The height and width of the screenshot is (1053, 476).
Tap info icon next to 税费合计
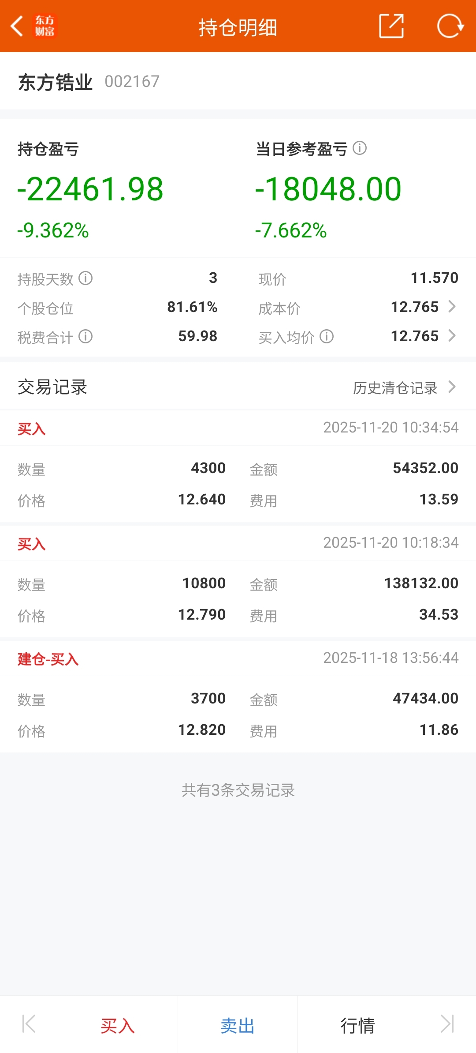(x=86, y=336)
